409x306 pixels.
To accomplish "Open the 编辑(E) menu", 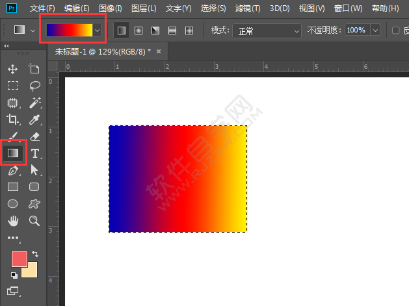I will tap(77, 8).
